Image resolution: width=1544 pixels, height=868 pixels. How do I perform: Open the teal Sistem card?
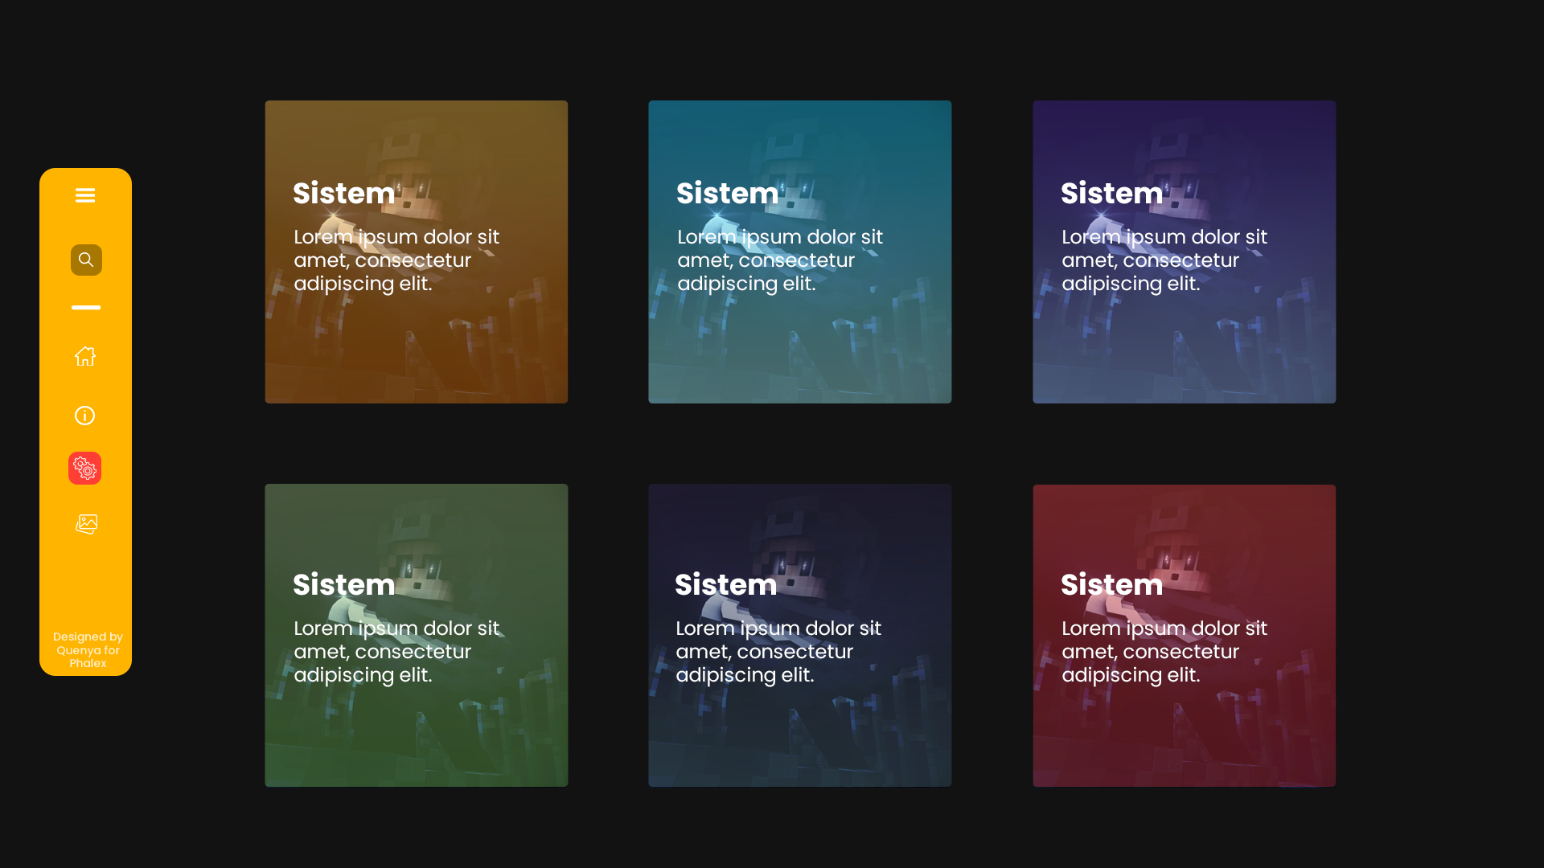[x=800, y=252]
